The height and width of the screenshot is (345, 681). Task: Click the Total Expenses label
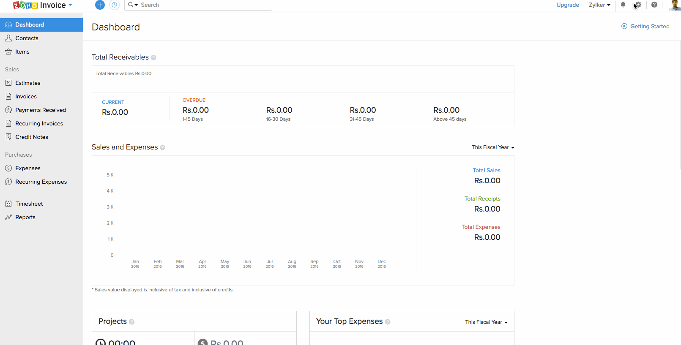click(481, 227)
